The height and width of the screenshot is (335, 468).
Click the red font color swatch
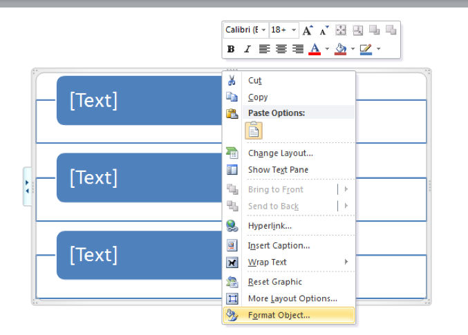click(315, 49)
